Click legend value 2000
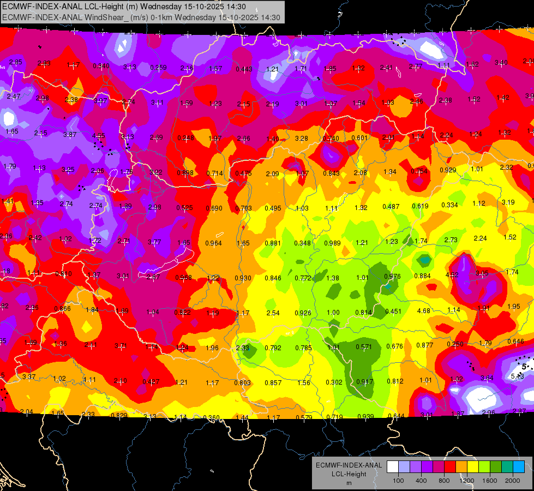This screenshot has height=491, width=534. pyautogui.click(x=513, y=481)
